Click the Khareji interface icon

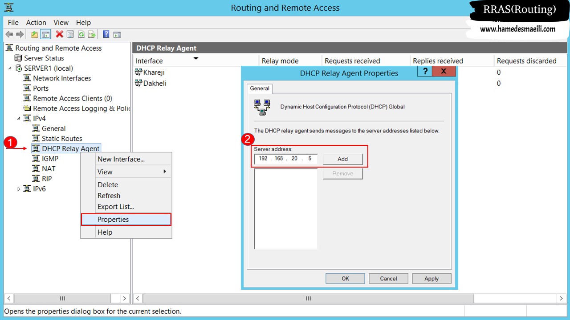[138, 72]
